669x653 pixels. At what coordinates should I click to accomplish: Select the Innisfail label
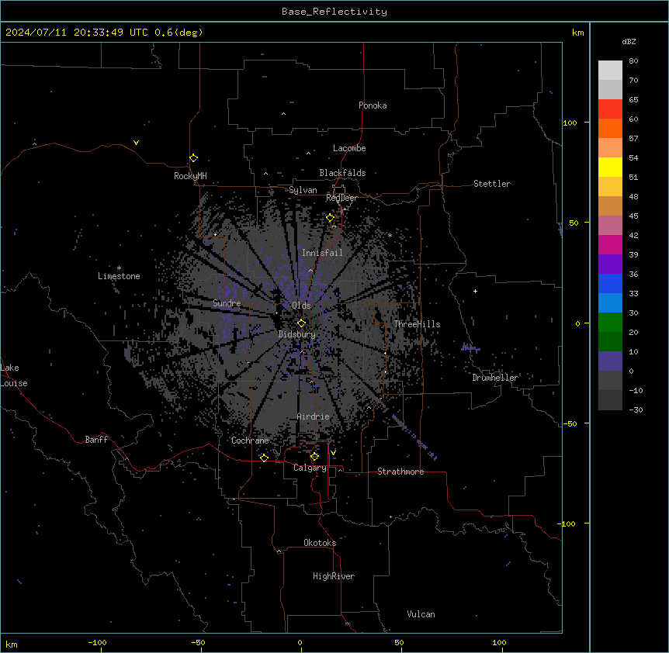(x=322, y=253)
